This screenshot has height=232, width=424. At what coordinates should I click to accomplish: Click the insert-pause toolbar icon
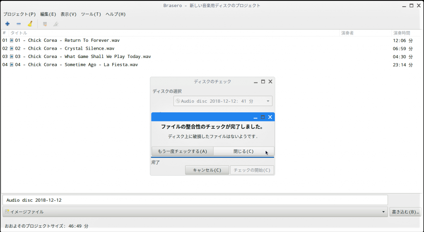(45, 24)
